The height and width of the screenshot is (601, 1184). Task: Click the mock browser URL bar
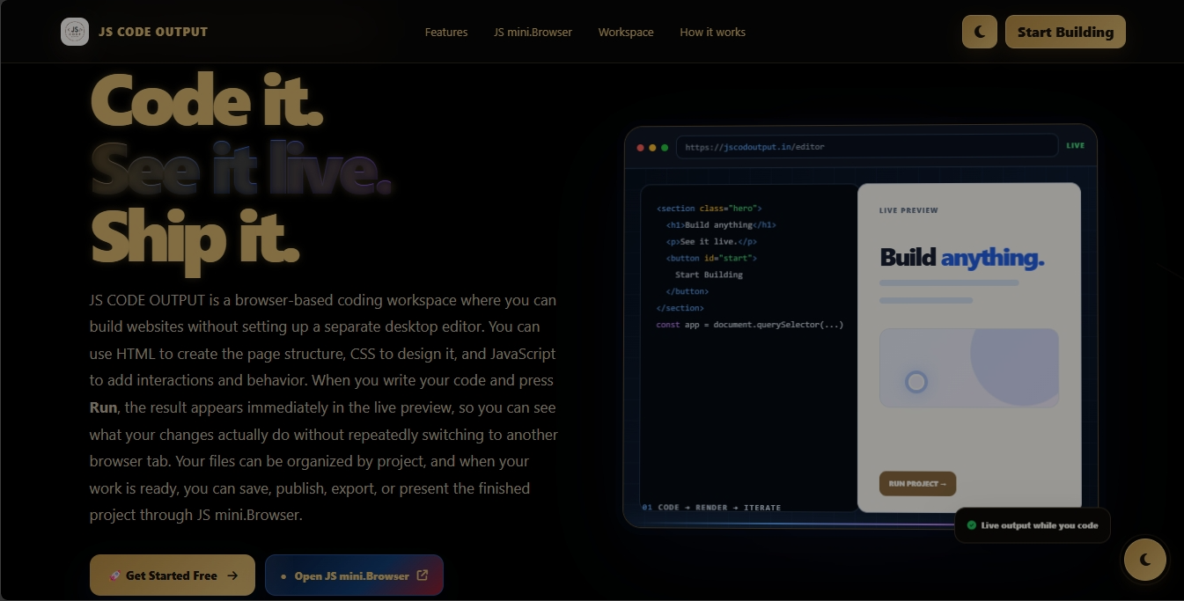pos(867,146)
